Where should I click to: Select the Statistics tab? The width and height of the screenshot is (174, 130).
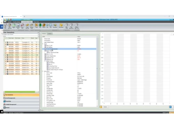click(44, 34)
